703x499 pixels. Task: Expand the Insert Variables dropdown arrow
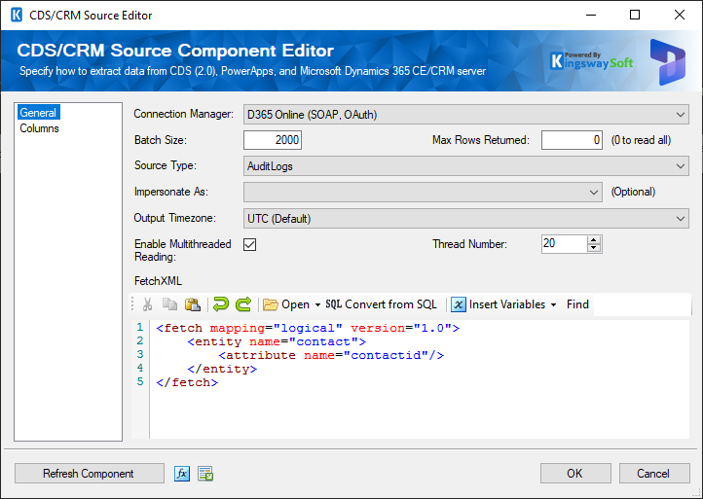554,305
